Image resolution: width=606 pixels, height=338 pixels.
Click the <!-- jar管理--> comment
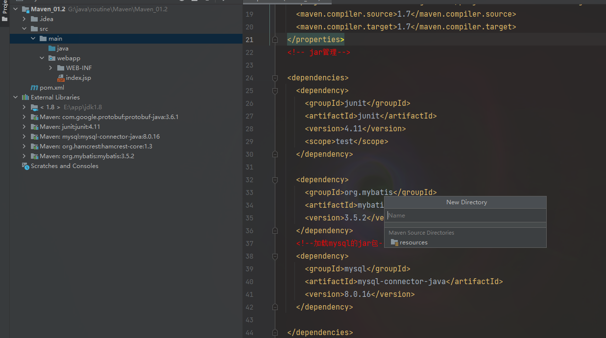[318, 52]
